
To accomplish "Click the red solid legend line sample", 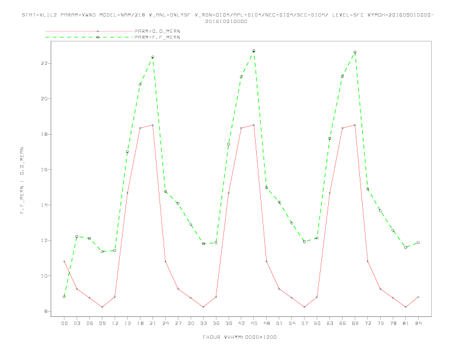I will [89, 31].
